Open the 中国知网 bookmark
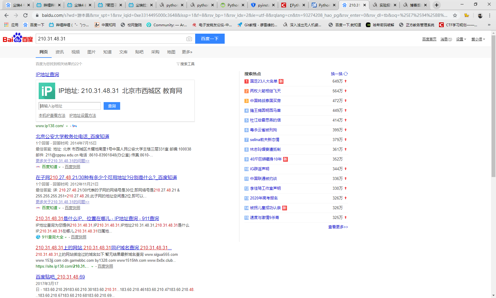 [105, 25]
